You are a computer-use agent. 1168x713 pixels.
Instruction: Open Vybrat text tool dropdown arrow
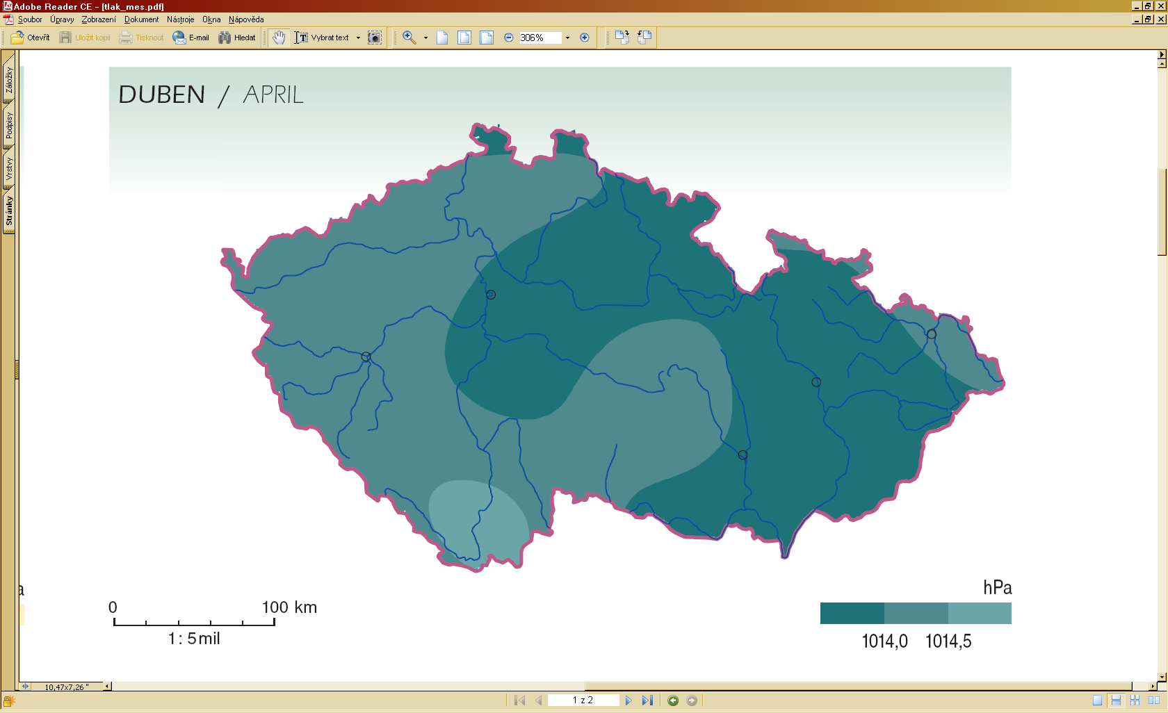pyautogui.click(x=359, y=38)
